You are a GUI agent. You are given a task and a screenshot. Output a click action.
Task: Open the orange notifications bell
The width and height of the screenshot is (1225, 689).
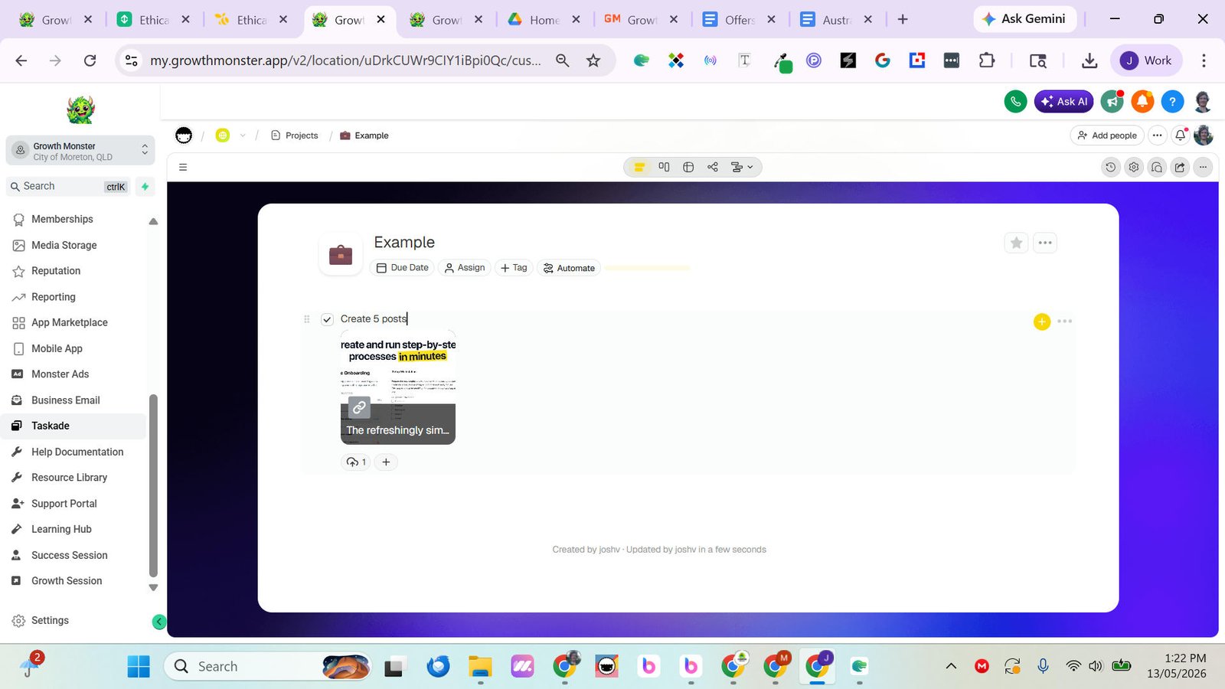pos(1142,101)
